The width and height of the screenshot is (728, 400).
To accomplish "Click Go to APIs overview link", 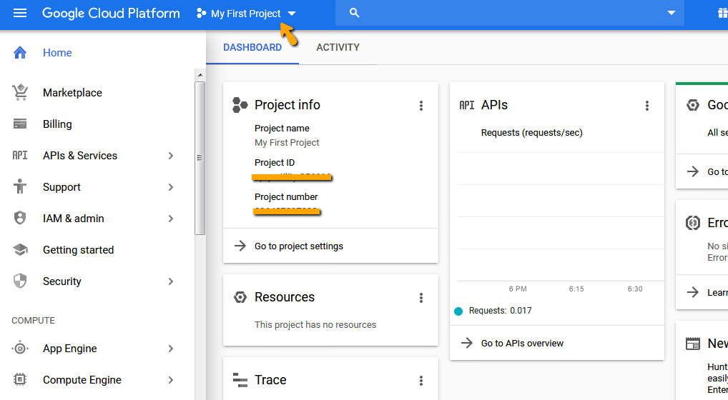I will tap(522, 344).
